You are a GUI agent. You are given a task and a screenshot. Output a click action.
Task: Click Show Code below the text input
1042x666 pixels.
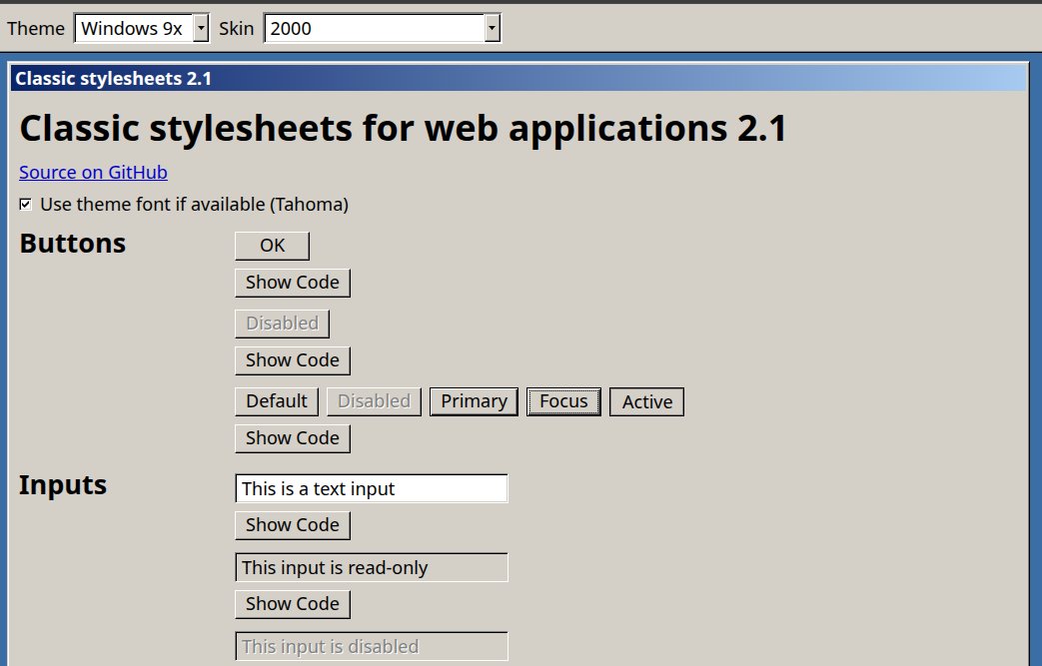point(293,525)
